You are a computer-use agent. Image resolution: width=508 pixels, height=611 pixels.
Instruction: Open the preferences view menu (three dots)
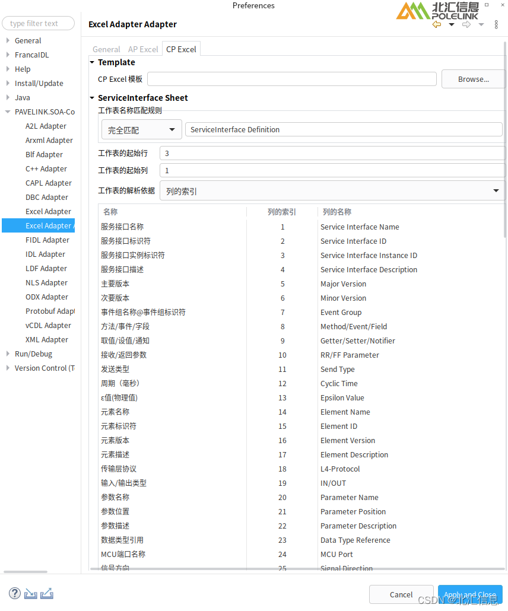496,24
